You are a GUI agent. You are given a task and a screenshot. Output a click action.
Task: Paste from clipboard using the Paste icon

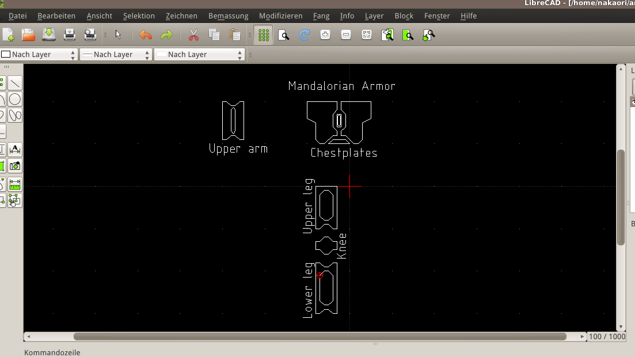(x=234, y=35)
